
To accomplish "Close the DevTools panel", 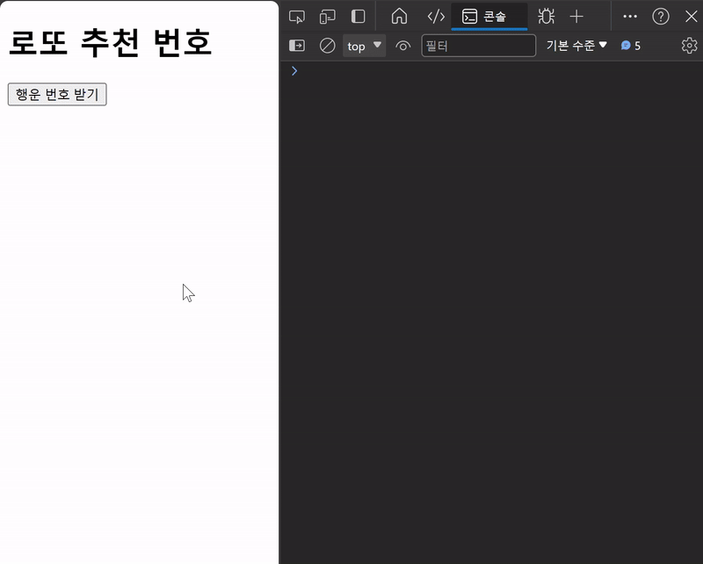I will point(692,17).
